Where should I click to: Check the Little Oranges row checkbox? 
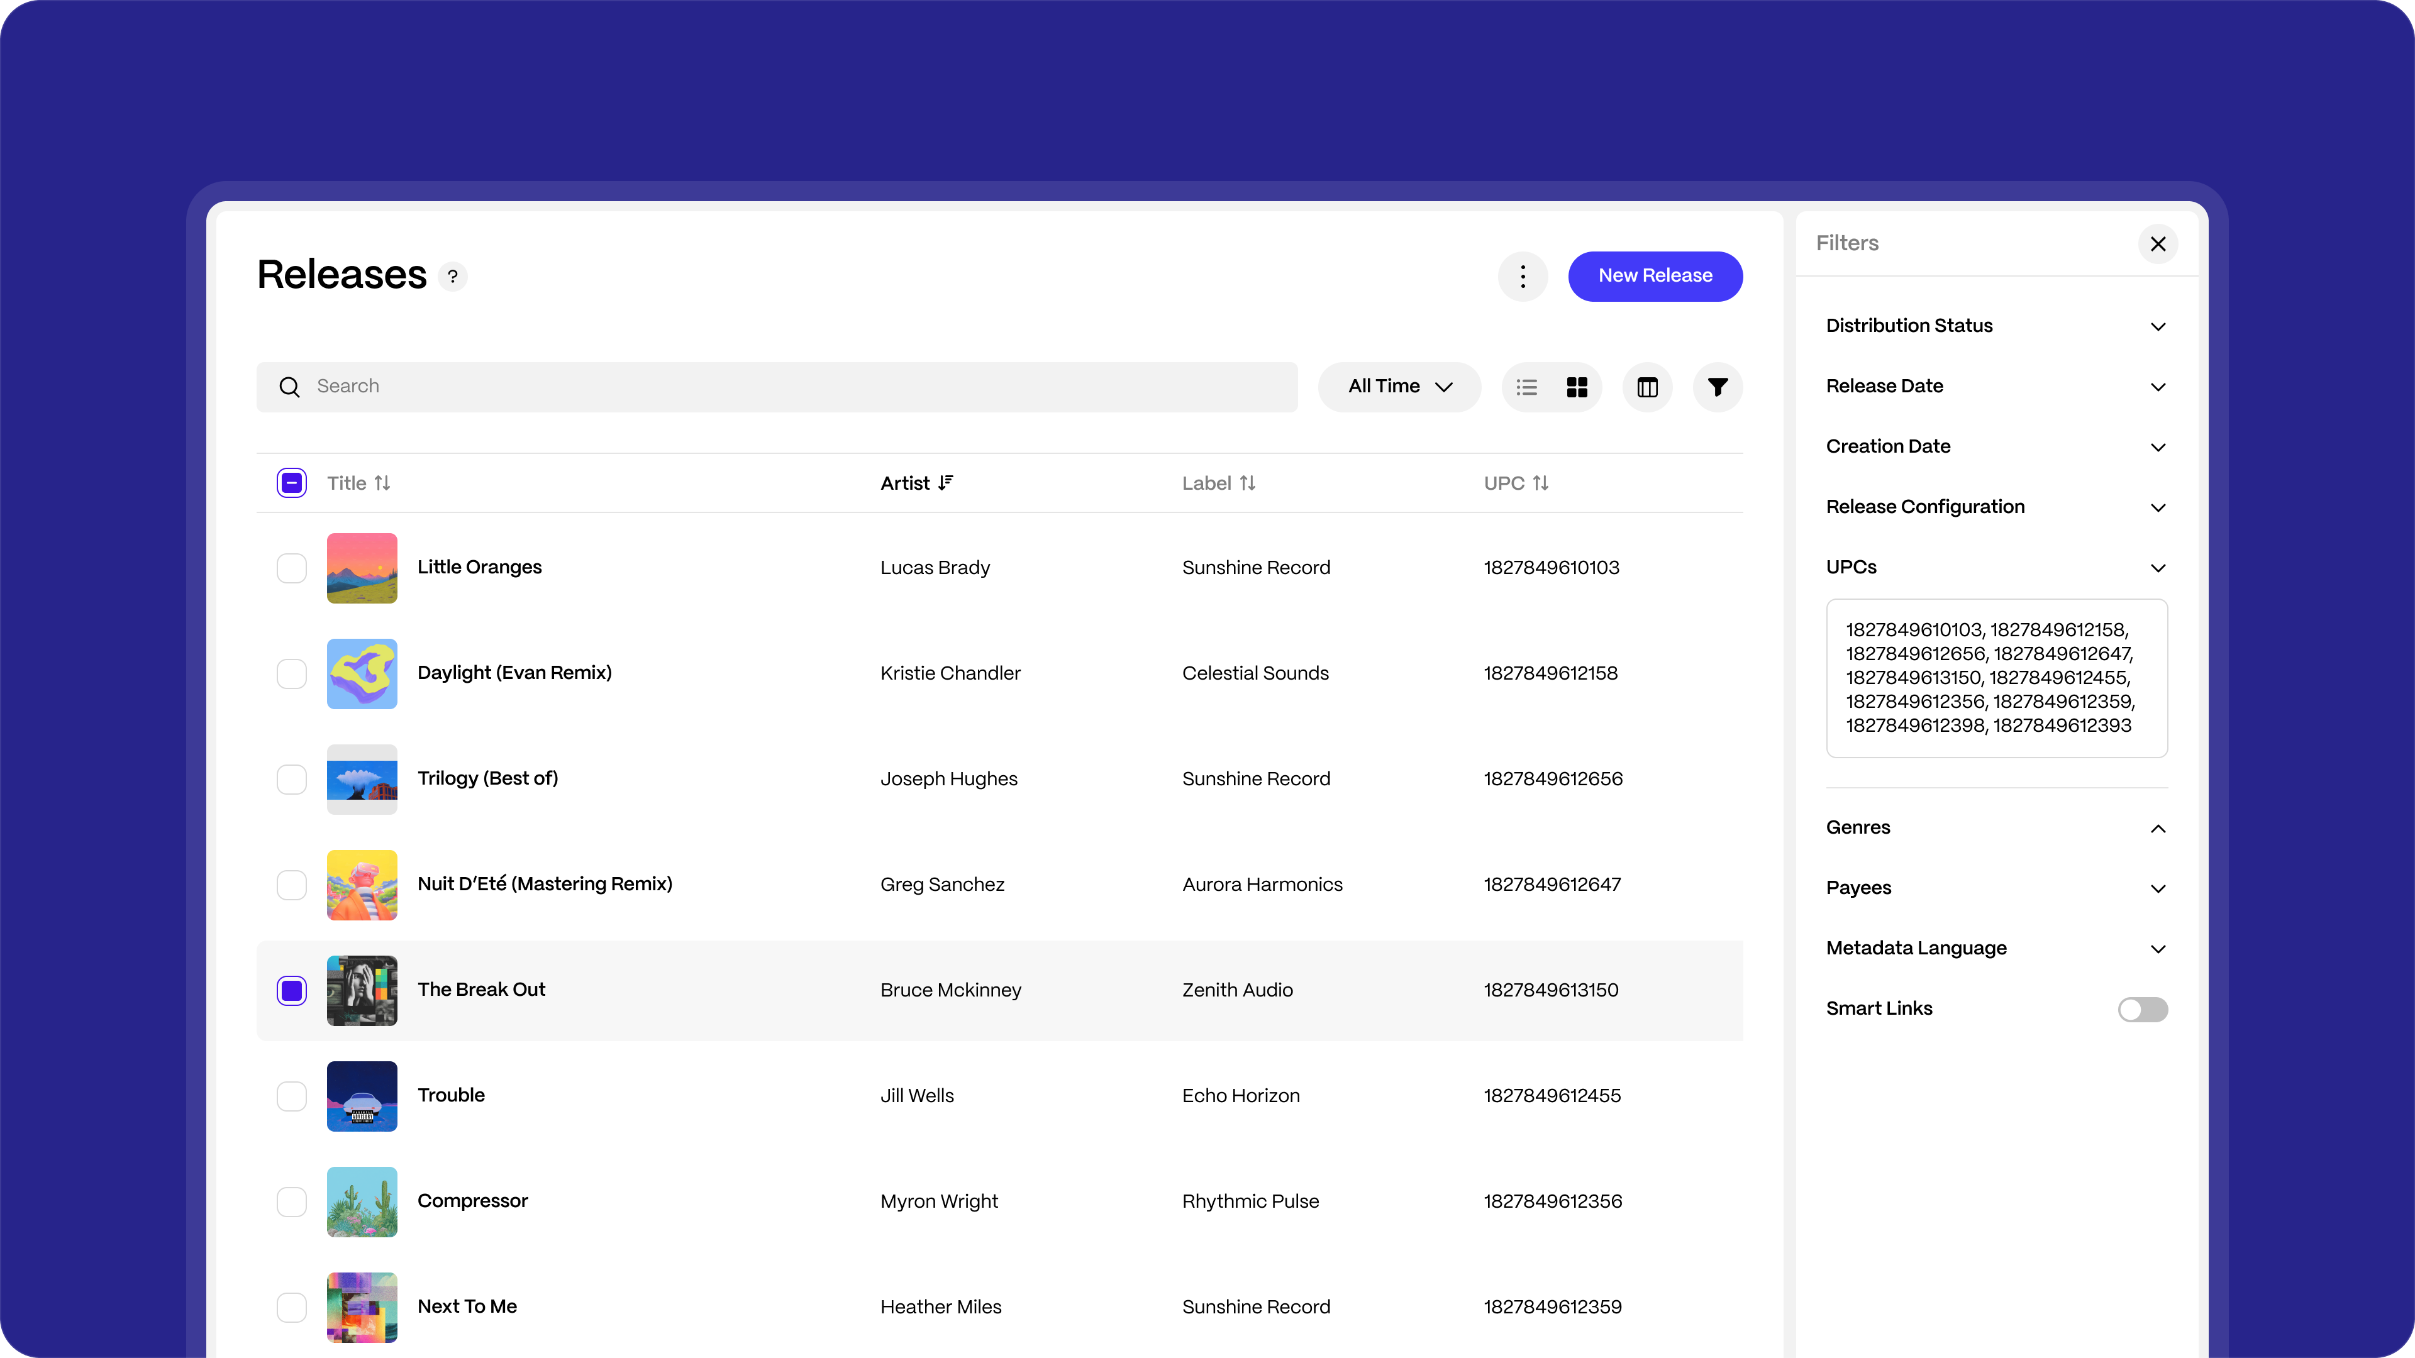(x=292, y=568)
